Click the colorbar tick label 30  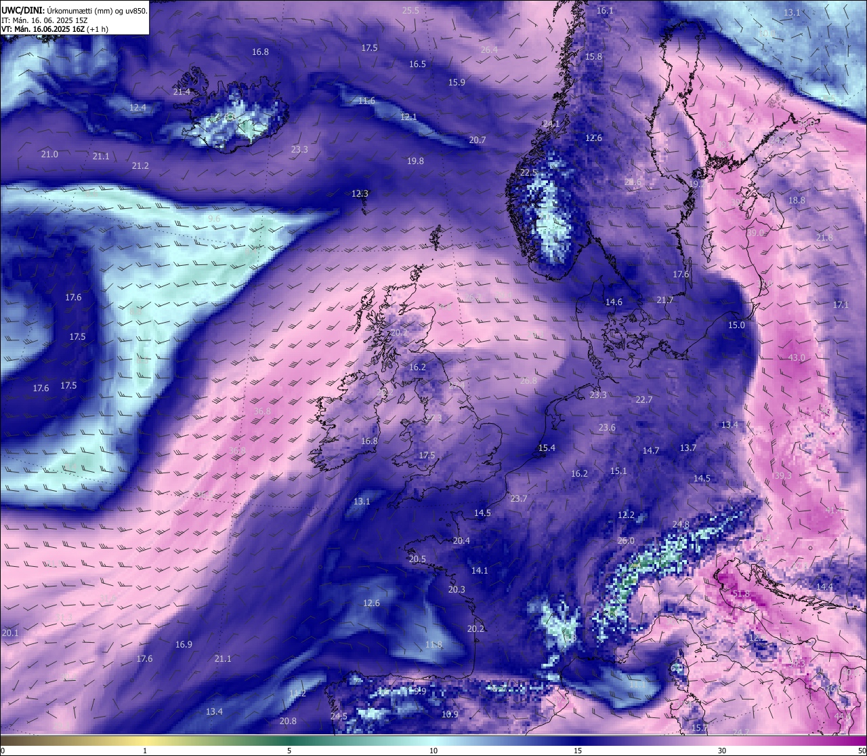[722, 751]
